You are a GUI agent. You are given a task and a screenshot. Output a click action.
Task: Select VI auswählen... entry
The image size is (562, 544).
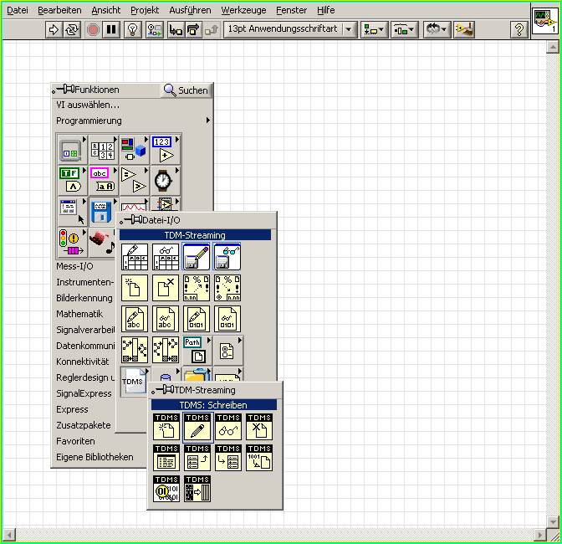88,105
